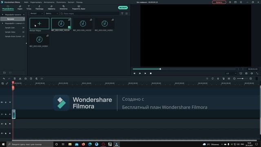Record voiceover with the microphone icon
Viewport: 261px width, 147px height.
218,78
